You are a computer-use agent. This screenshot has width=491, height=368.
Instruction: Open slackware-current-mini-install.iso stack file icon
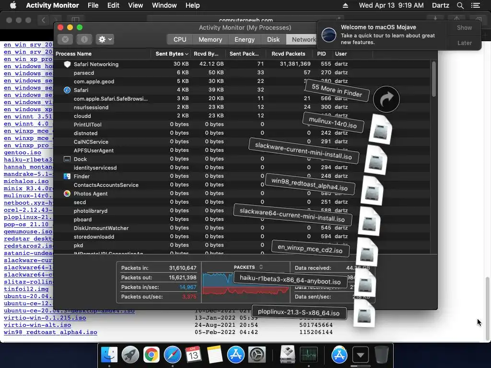[x=376, y=160]
